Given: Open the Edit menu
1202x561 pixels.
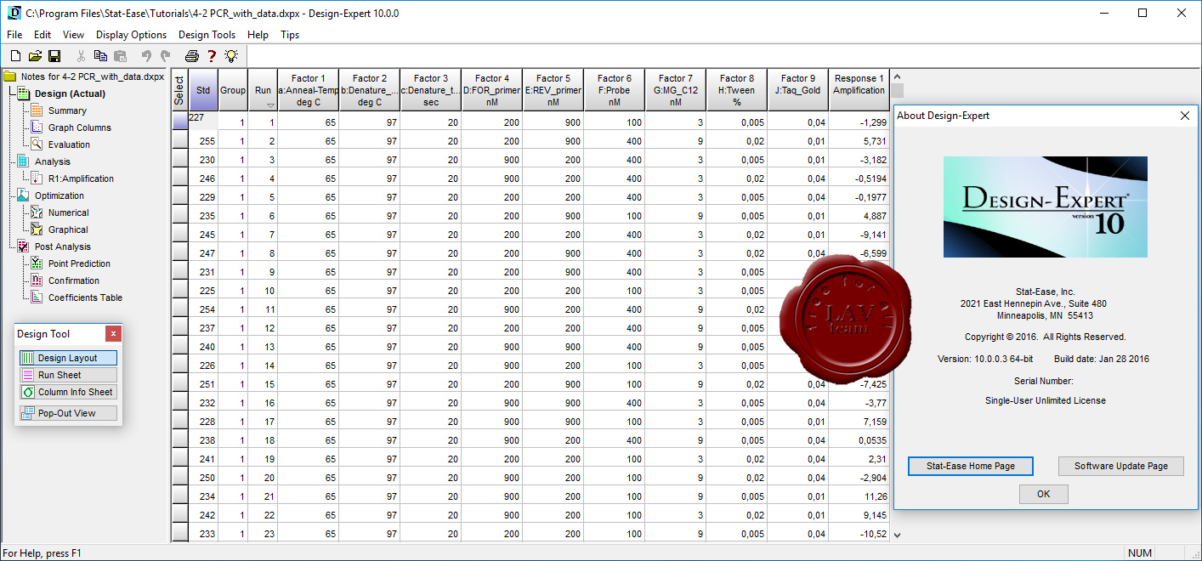Looking at the screenshot, I should pyautogui.click(x=43, y=35).
